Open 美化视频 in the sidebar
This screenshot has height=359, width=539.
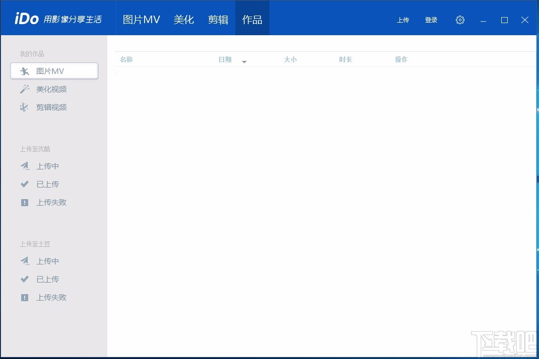coord(51,89)
